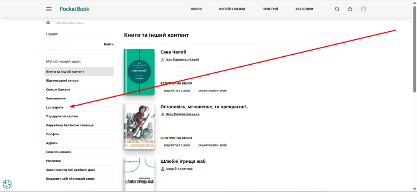Open Шлюбні ігрища жаб title link
This screenshot has width=417, height=192.
click(x=183, y=162)
